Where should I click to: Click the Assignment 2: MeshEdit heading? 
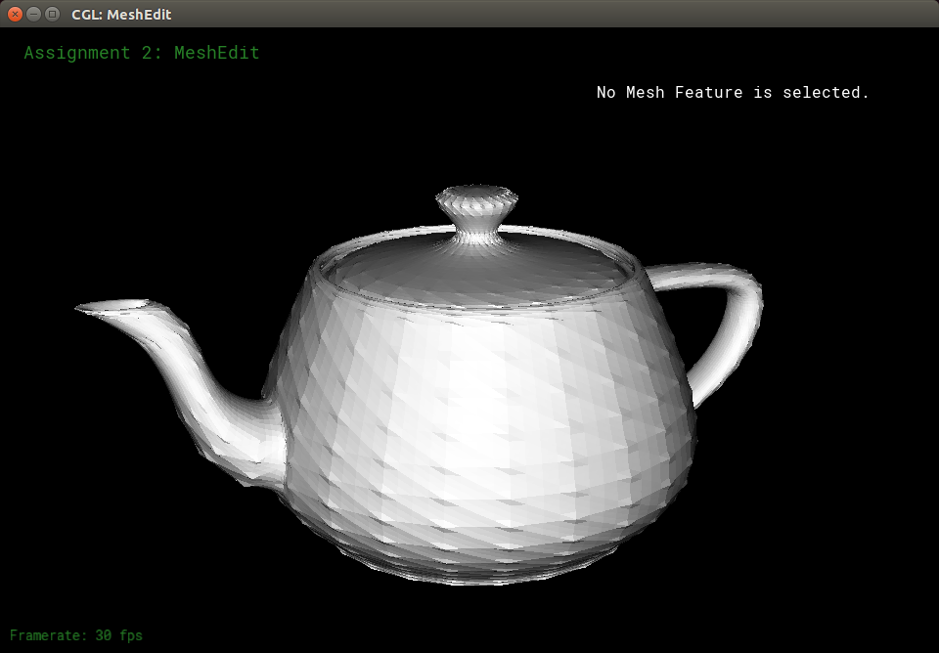point(142,53)
